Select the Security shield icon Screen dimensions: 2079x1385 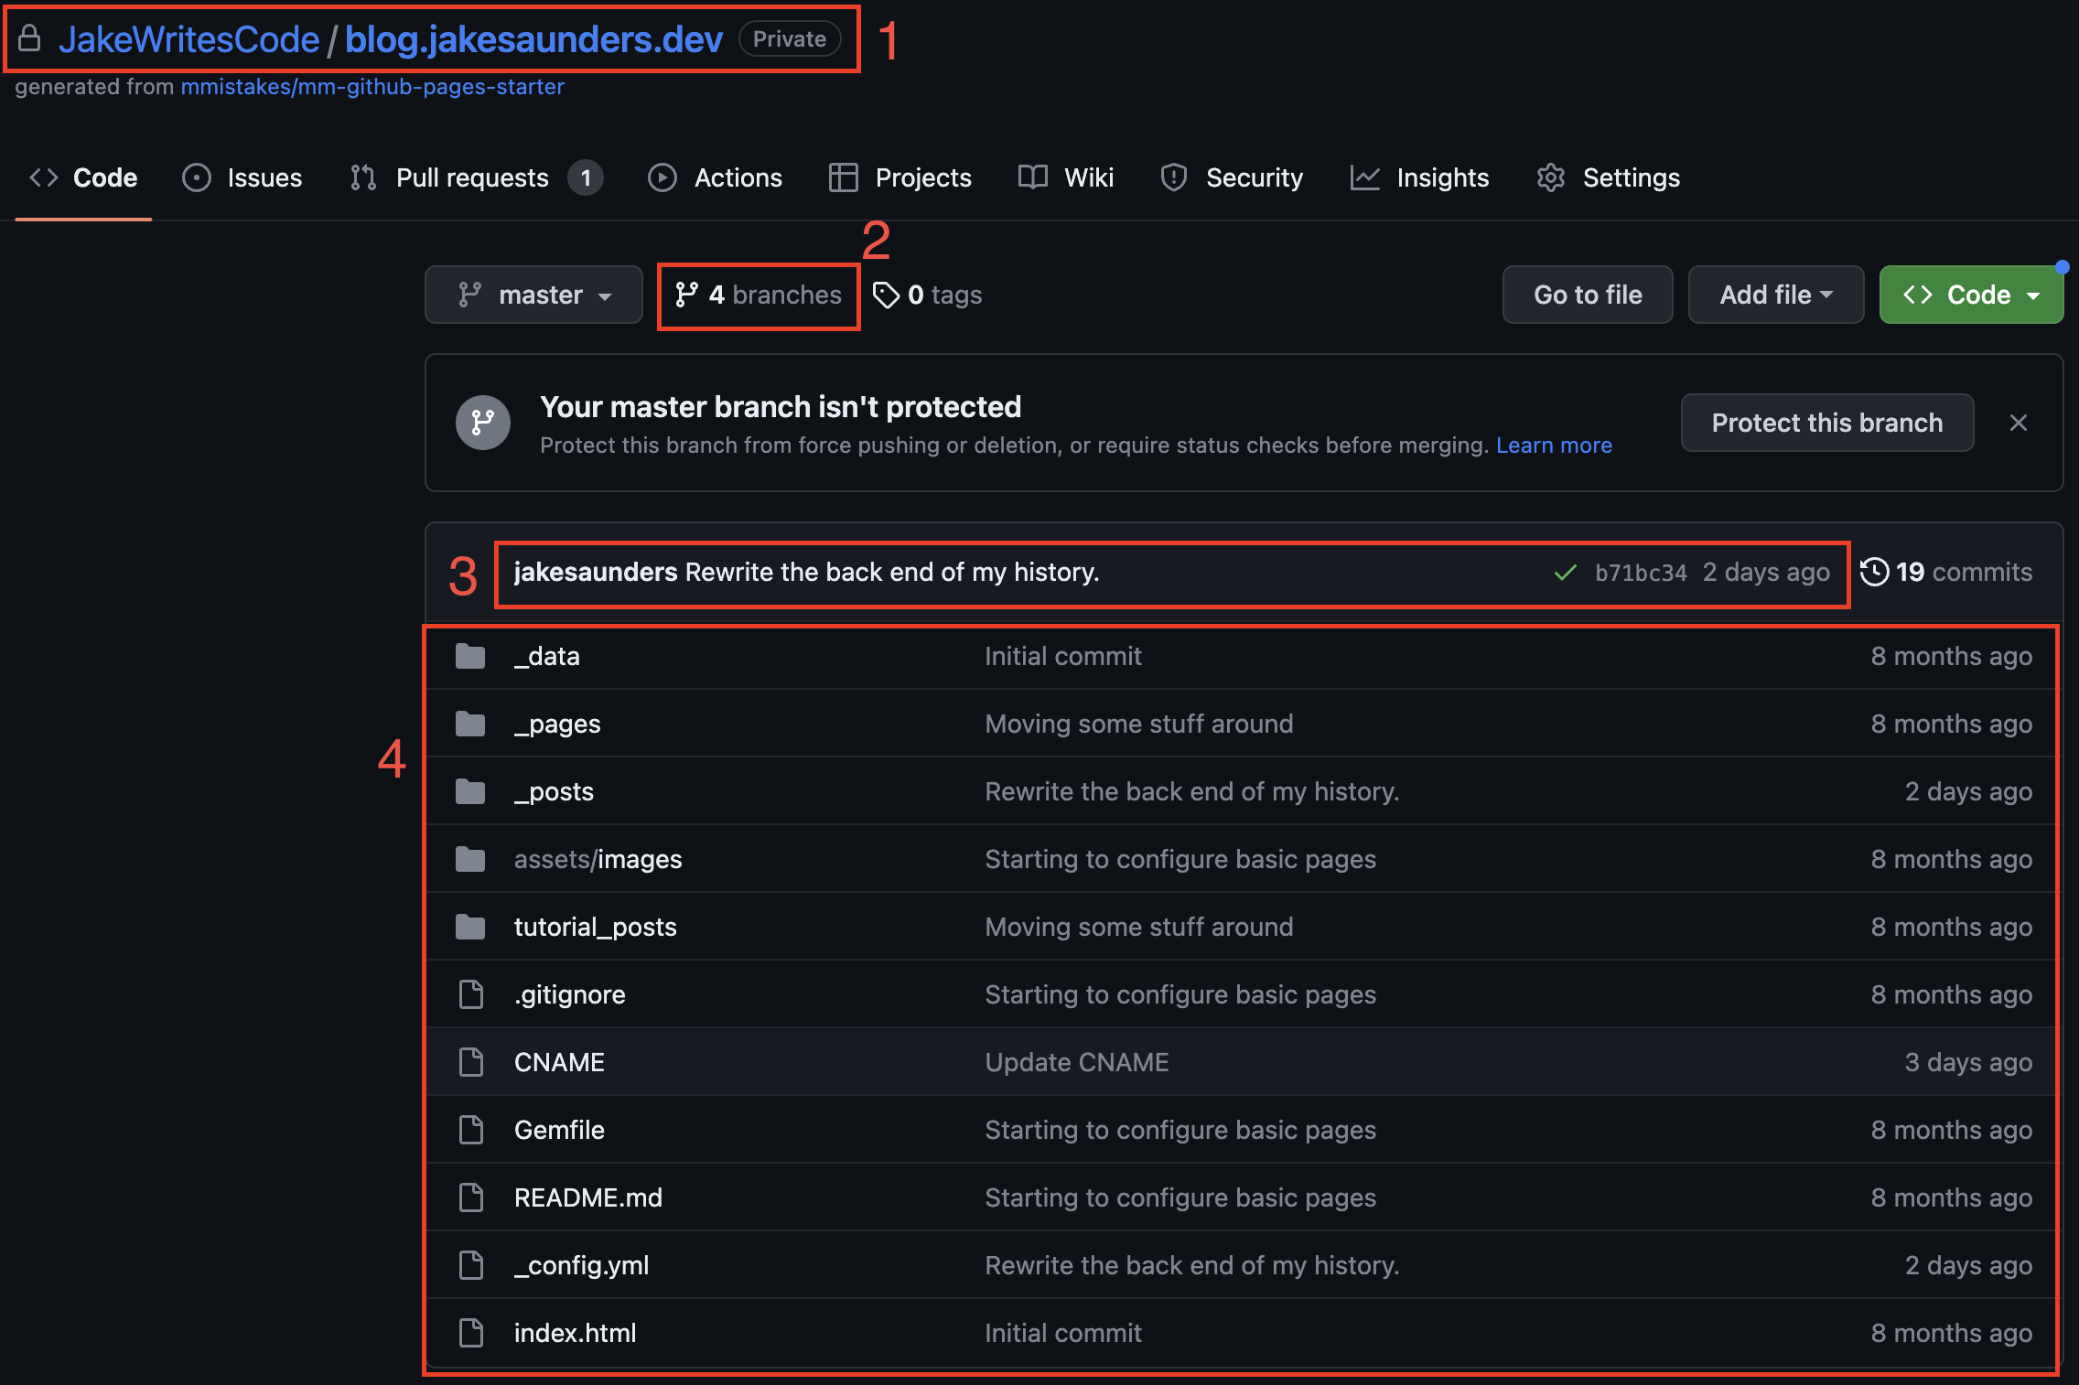1173,177
